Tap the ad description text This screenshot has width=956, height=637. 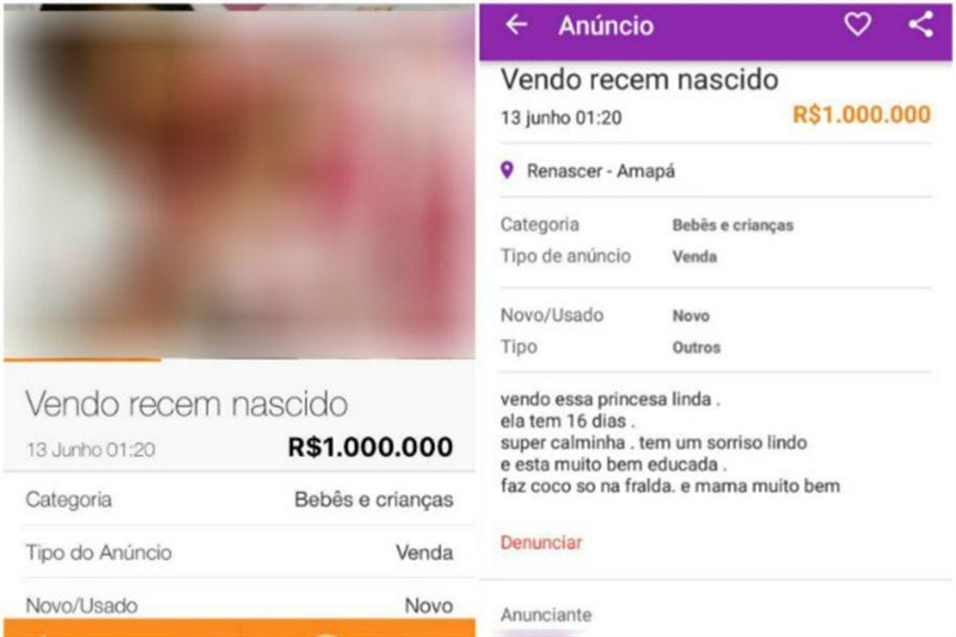(x=670, y=443)
